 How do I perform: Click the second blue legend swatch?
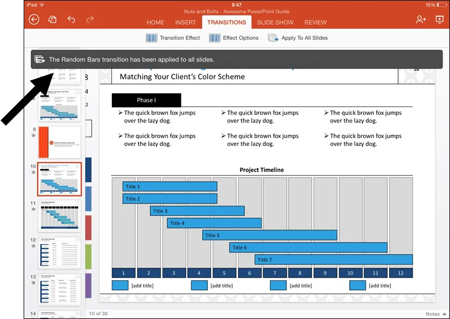(x=199, y=286)
